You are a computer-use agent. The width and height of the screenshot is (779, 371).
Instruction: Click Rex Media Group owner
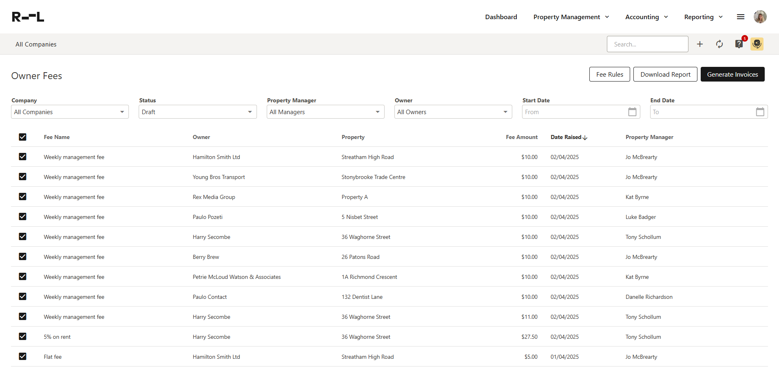[214, 197]
